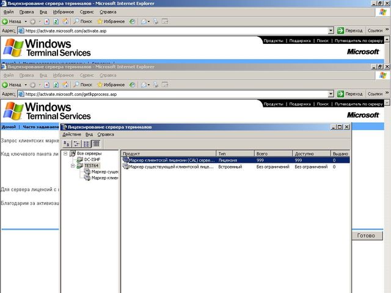Click the Print icon in the activate.asp toolbar

156,21
